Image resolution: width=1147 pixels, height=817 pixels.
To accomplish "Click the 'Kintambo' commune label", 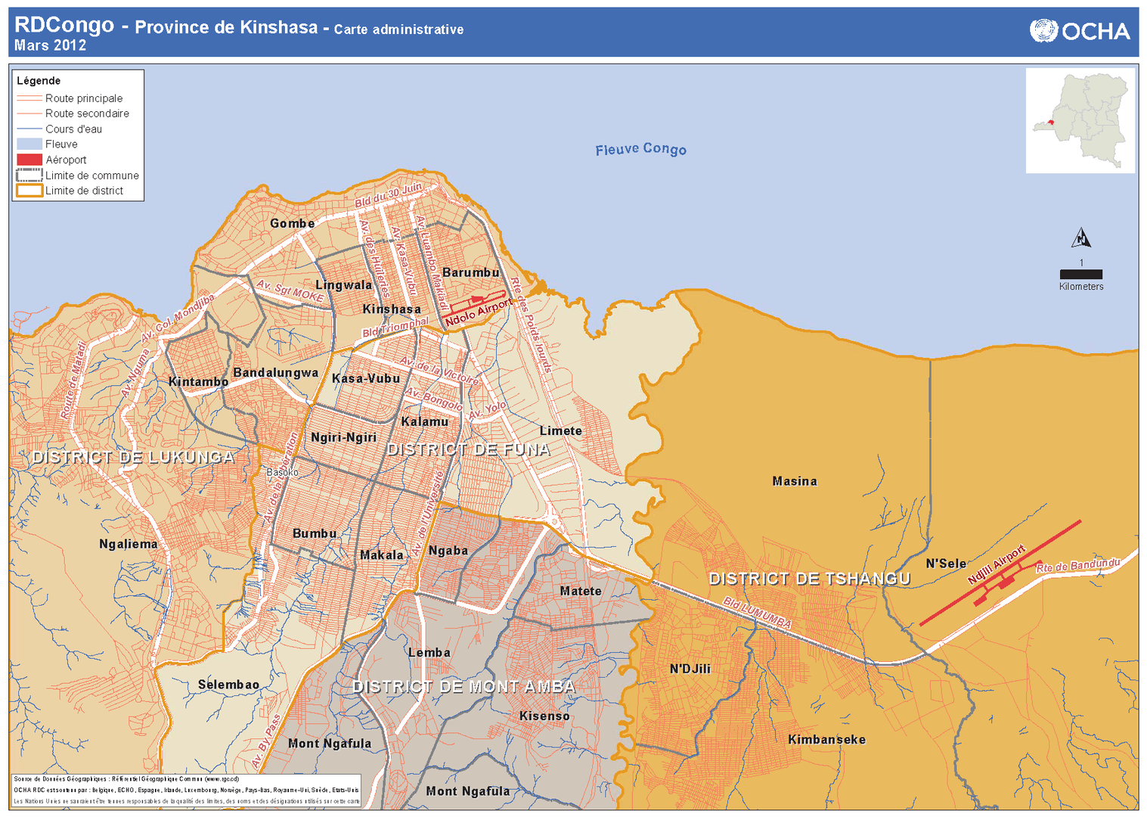I will [x=198, y=382].
